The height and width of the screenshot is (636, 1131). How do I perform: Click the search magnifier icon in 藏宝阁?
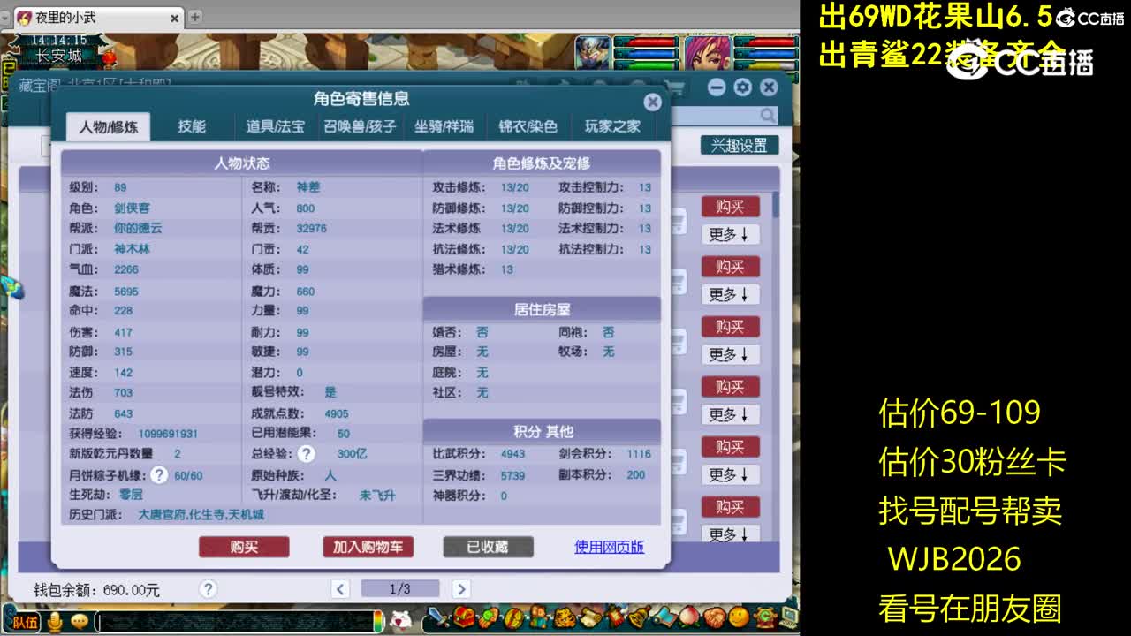pos(767,116)
